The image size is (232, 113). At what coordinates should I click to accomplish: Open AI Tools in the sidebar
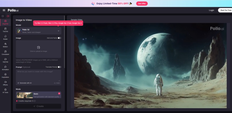point(5,91)
